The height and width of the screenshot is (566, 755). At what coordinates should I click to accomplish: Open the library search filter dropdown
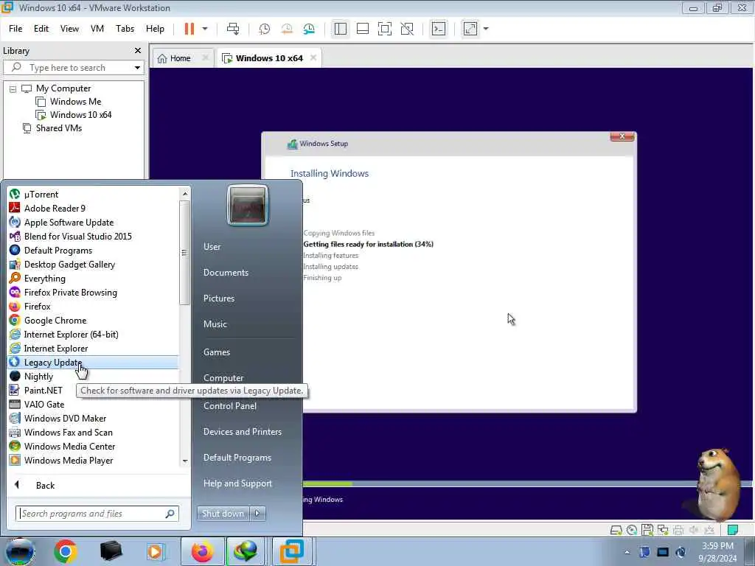coord(137,67)
